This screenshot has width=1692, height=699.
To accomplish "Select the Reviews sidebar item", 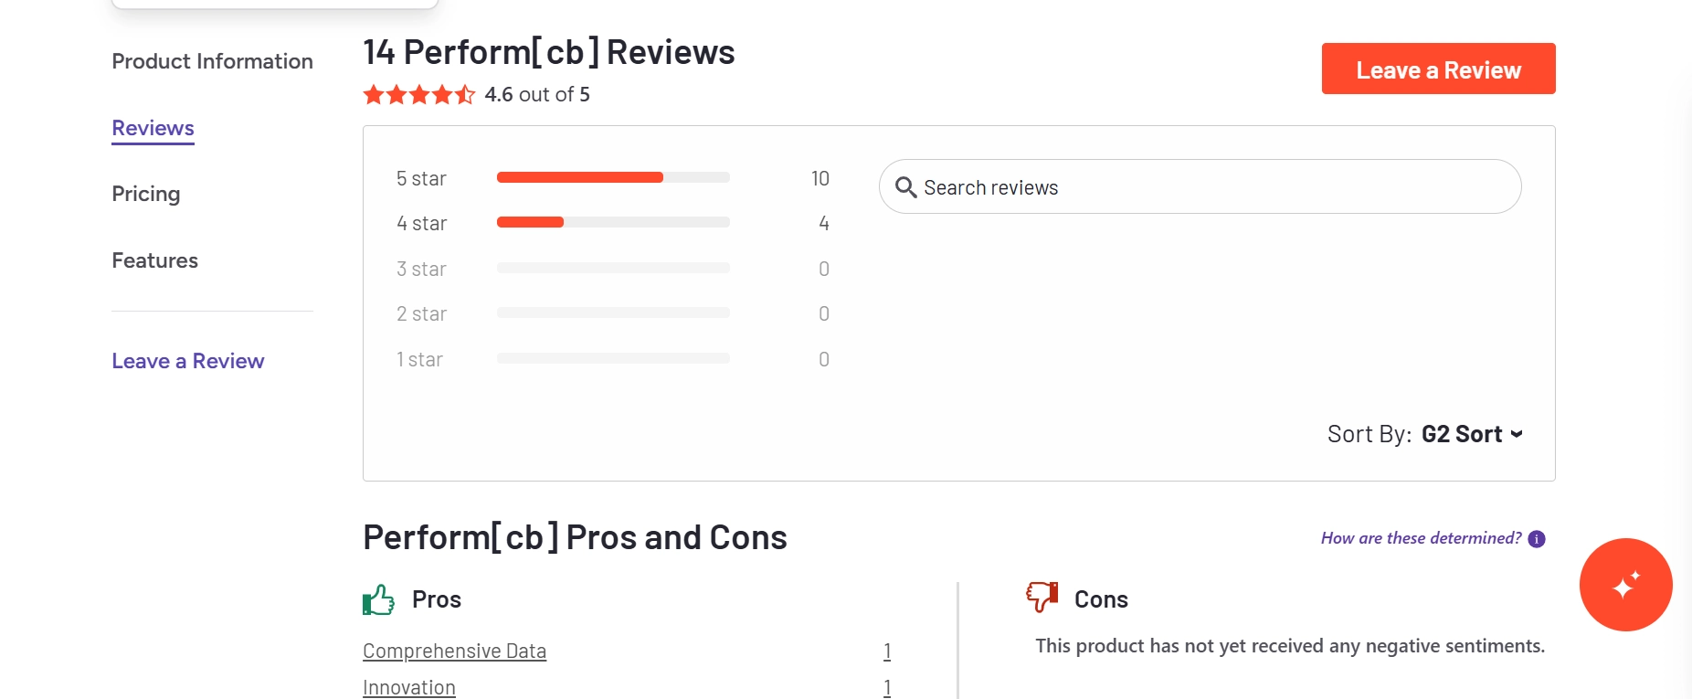I will pyautogui.click(x=153, y=128).
